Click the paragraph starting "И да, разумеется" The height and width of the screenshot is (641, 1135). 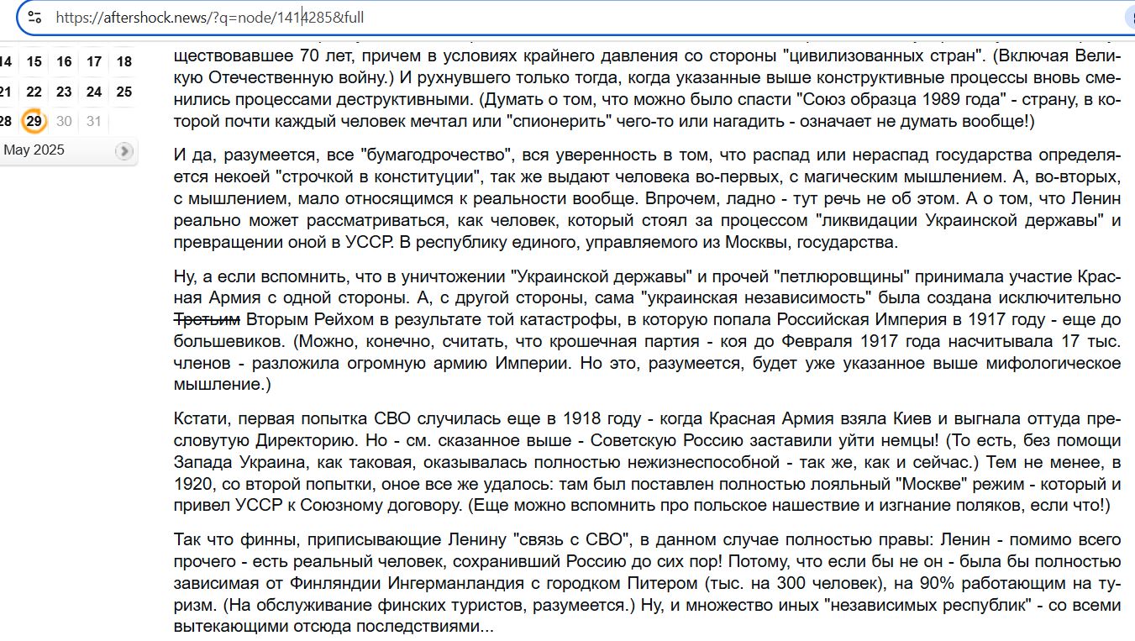(647, 200)
